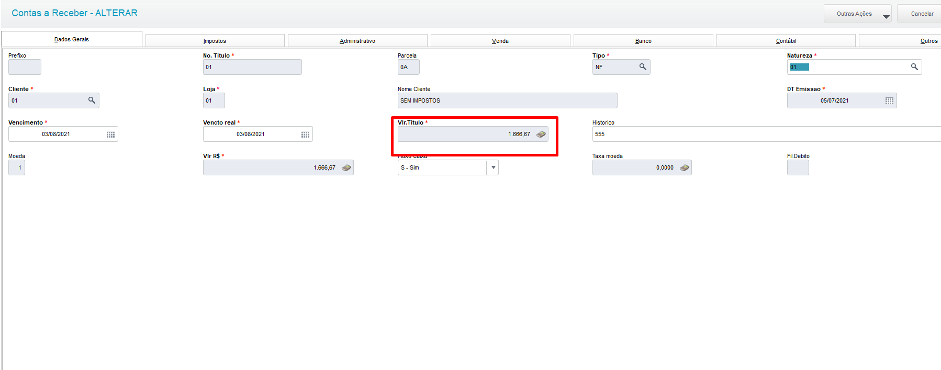Switch to the Impostos tab

215,41
